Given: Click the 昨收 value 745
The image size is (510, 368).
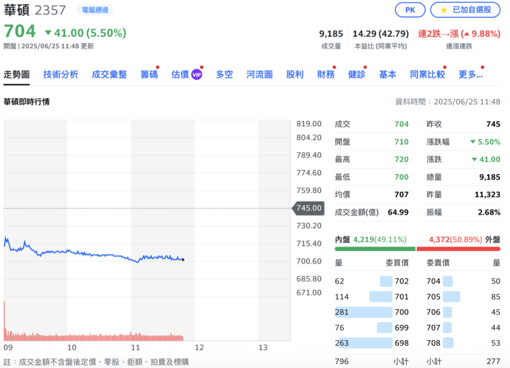Looking at the screenshot, I should click(x=493, y=124).
